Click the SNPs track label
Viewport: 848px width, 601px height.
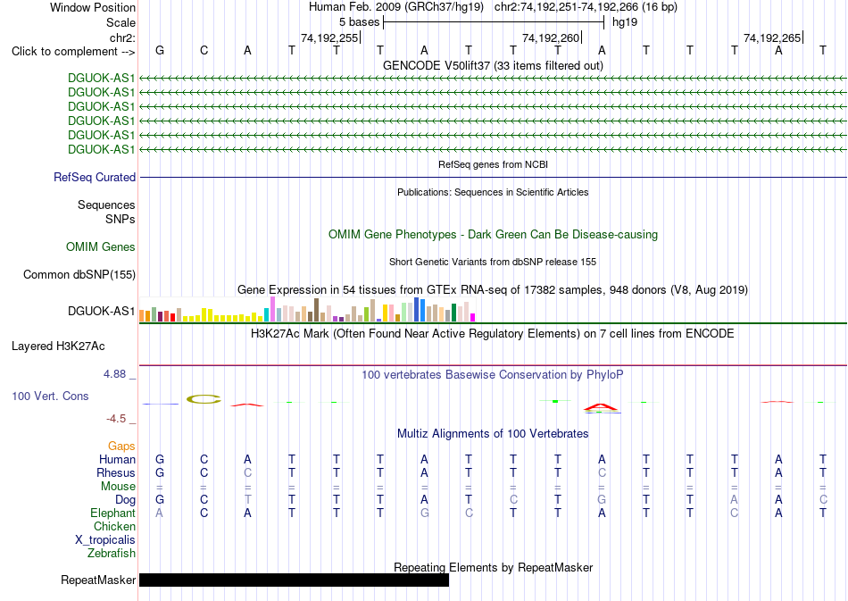coord(121,219)
